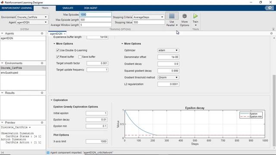Select the Train tab
Viewport: 276px width, 155px height.
tap(45, 8)
